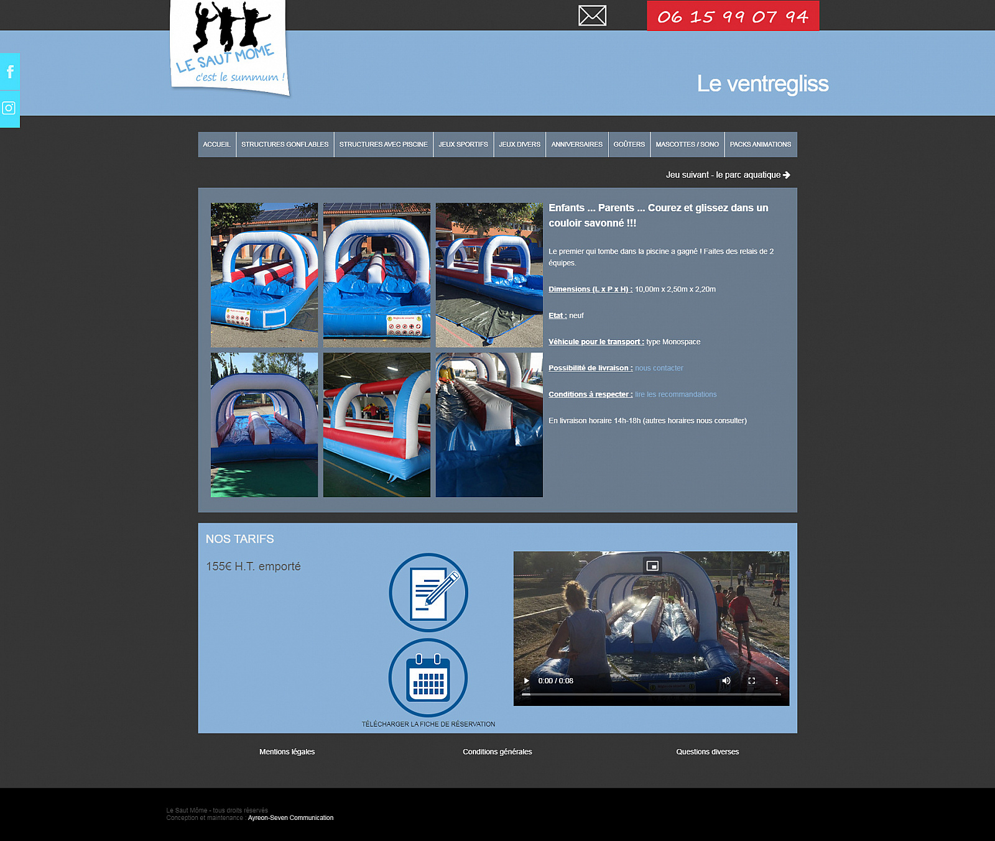Open 'lire les recommandations' link
The image size is (995, 841).
tap(675, 394)
